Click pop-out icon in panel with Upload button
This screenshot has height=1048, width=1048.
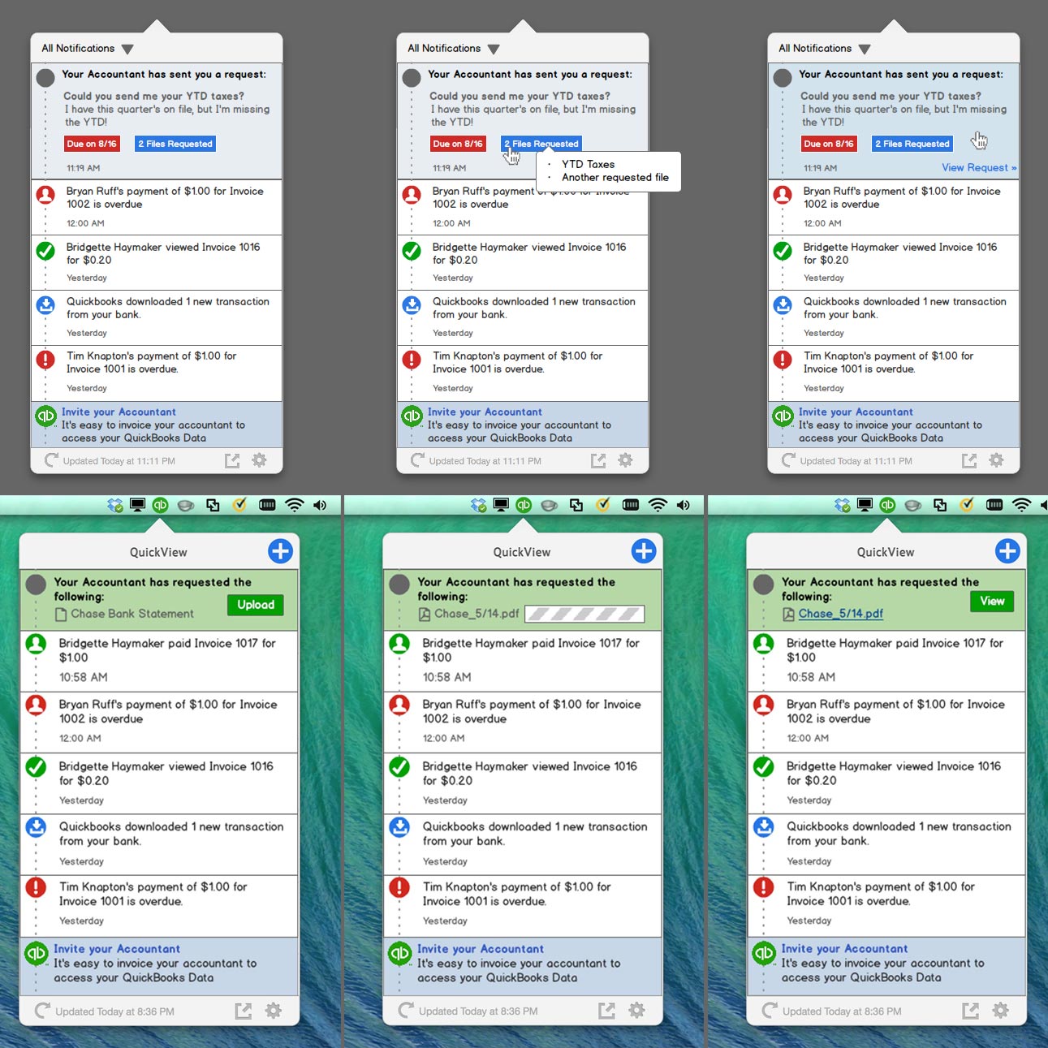pos(243,1011)
